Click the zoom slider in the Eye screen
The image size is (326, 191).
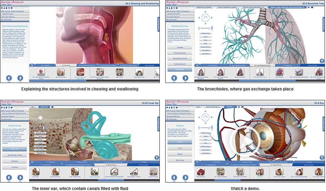pos(205,128)
